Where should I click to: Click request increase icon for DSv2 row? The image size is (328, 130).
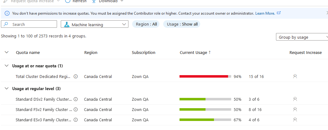295,99
